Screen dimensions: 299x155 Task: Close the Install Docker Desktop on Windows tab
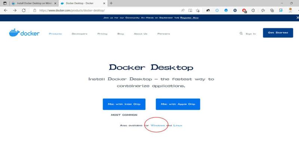(55, 3)
